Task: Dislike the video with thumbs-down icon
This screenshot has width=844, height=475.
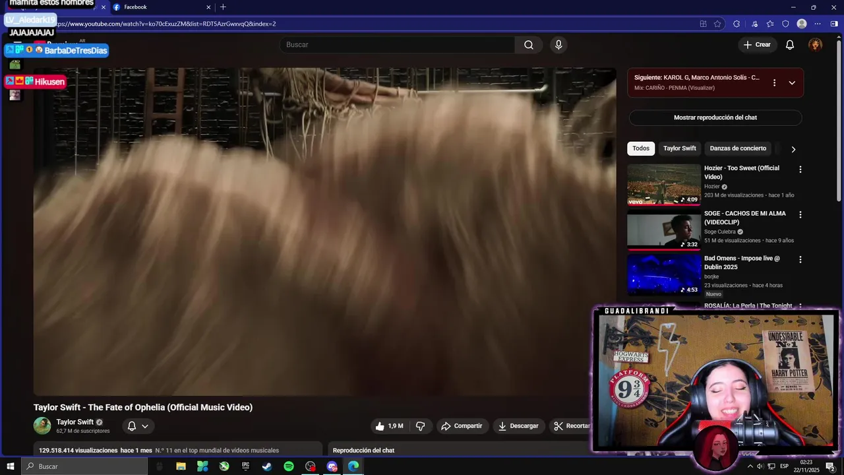Action: click(420, 426)
